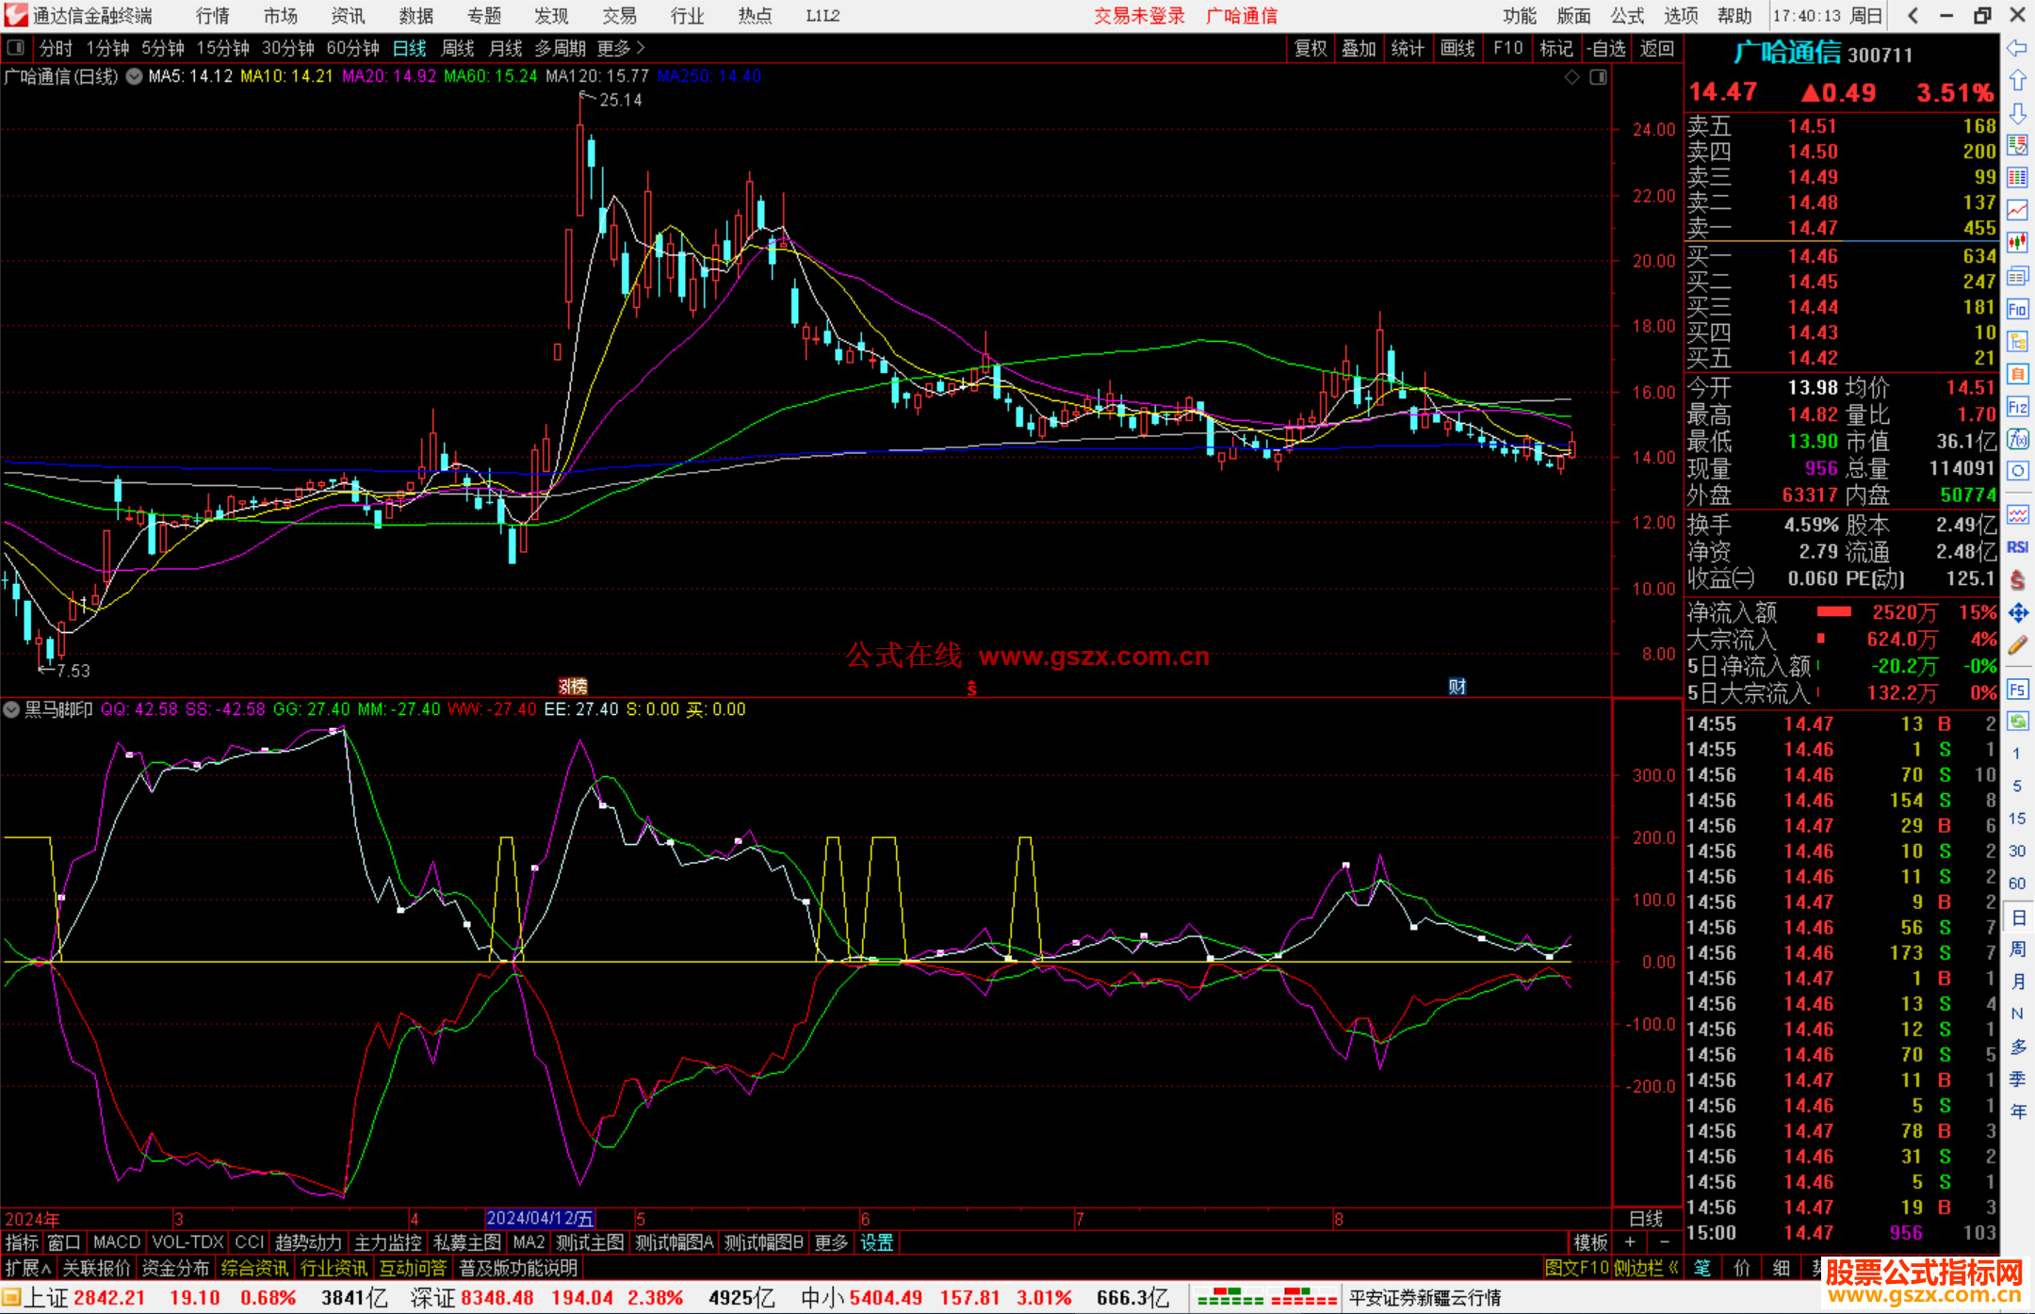This screenshot has height=1314, width=2035.
Task: Open the 行情 menu
Action: (x=213, y=16)
